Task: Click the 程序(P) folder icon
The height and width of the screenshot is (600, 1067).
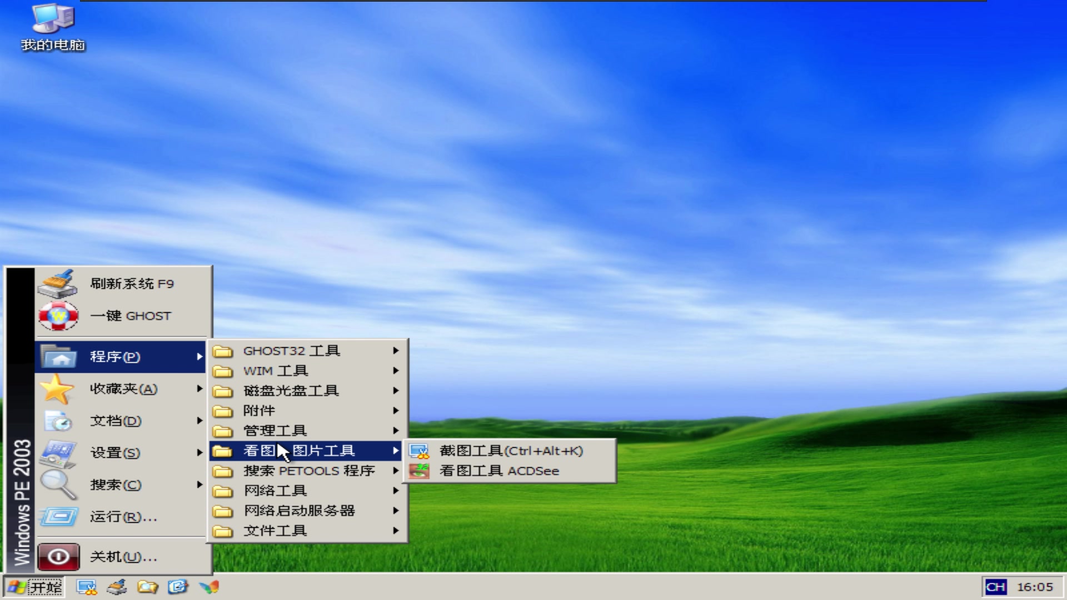Action: (x=59, y=357)
